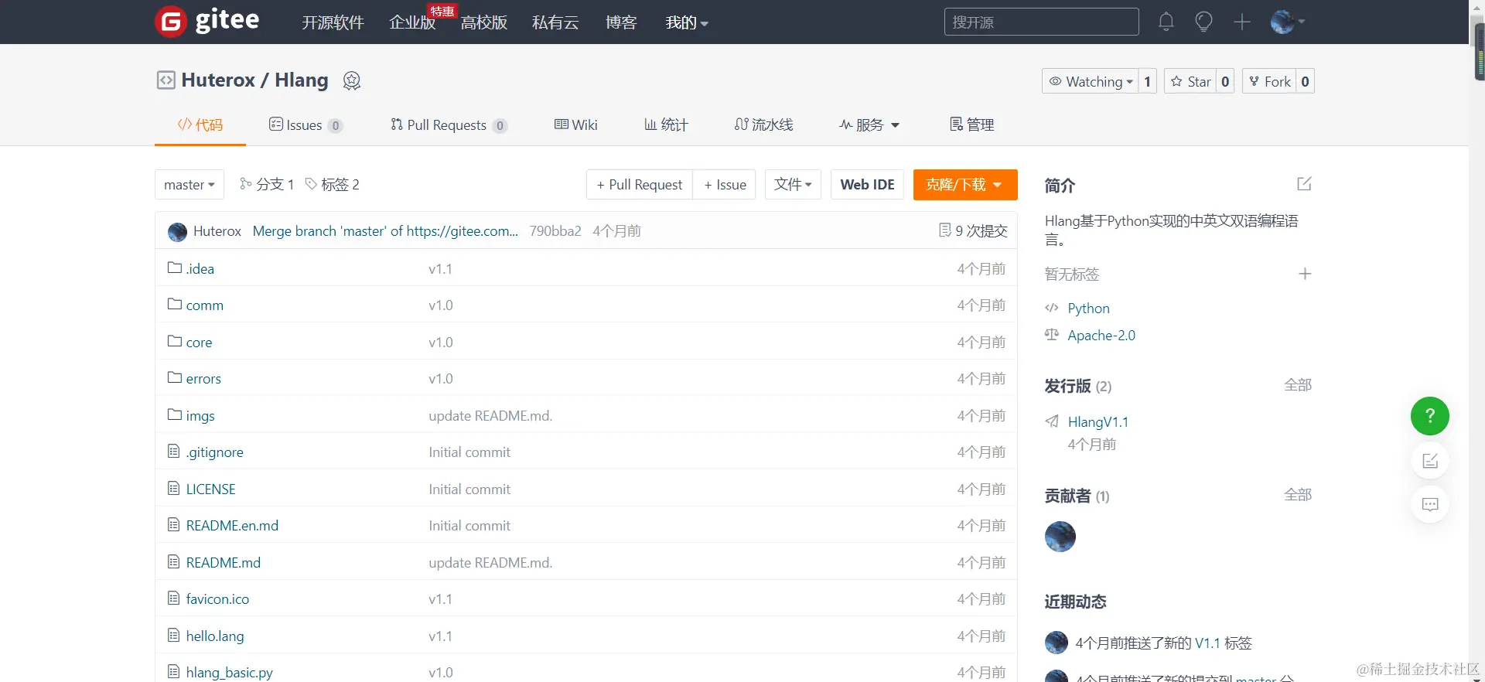
Task: Click 开源软件 in the top navigation
Action: [x=333, y=22]
